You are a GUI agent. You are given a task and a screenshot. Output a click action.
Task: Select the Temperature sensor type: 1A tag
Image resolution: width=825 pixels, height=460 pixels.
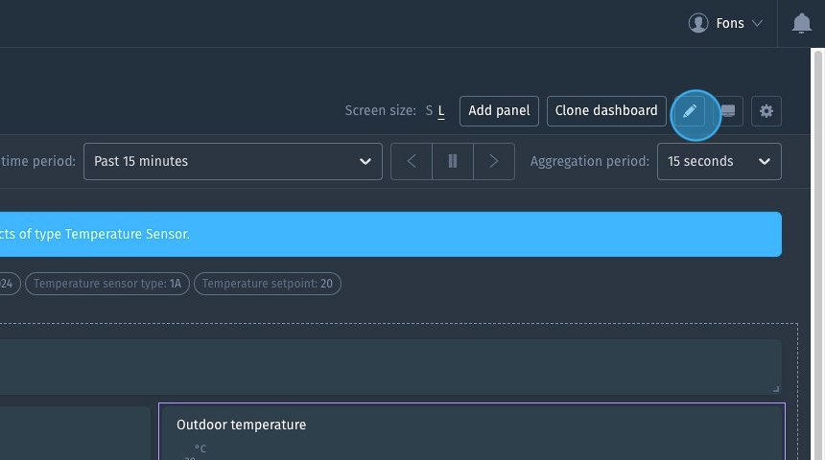pos(107,284)
